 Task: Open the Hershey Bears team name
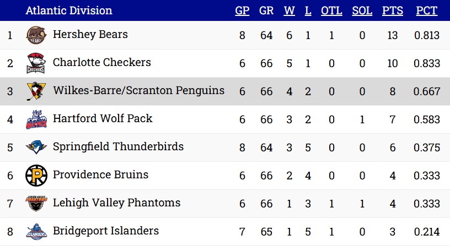90,34
